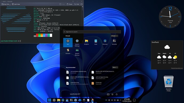Launch Kontact from the Pinned section

point(68,51)
